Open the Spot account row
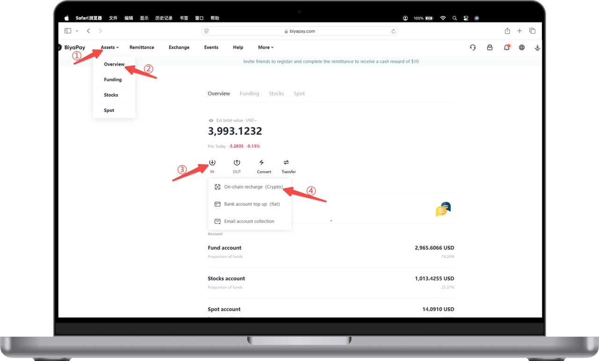 pyautogui.click(x=331, y=310)
